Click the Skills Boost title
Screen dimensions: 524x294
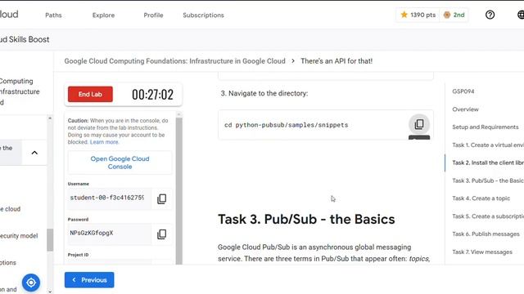[x=25, y=39]
